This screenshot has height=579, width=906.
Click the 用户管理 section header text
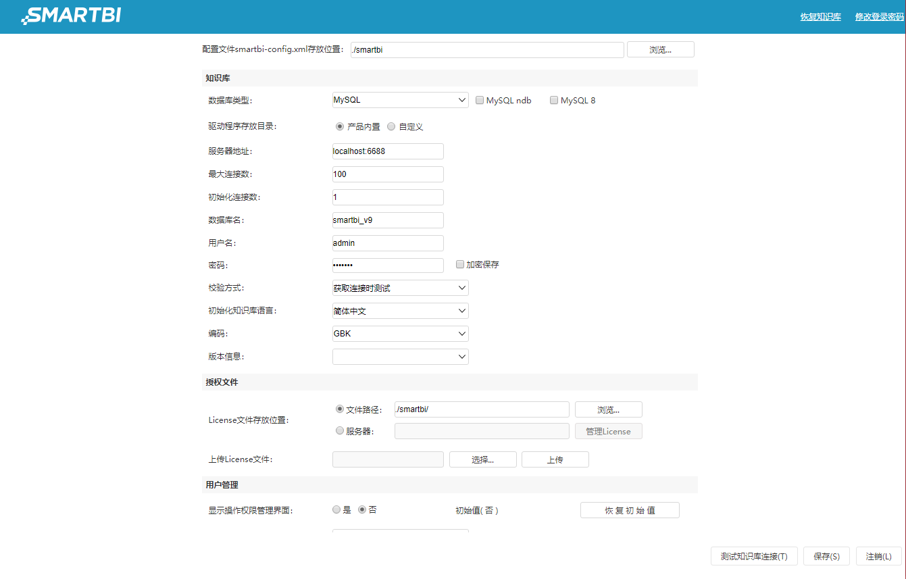pyautogui.click(x=222, y=485)
